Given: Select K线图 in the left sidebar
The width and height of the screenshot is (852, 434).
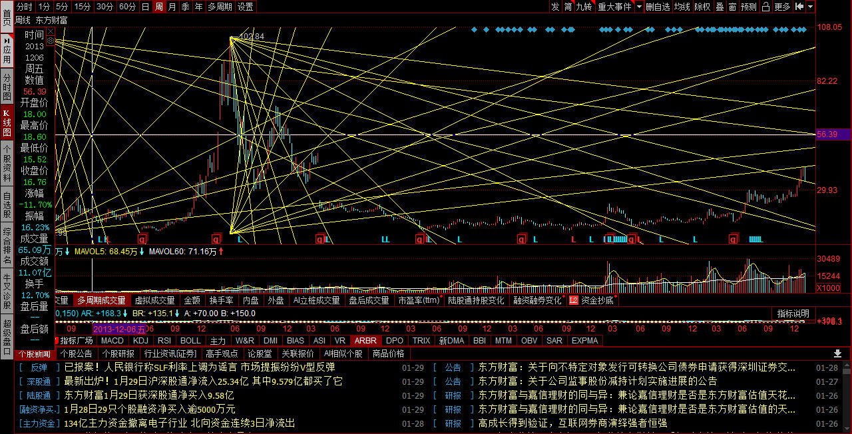Looking at the screenshot, I should coord(7,122).
